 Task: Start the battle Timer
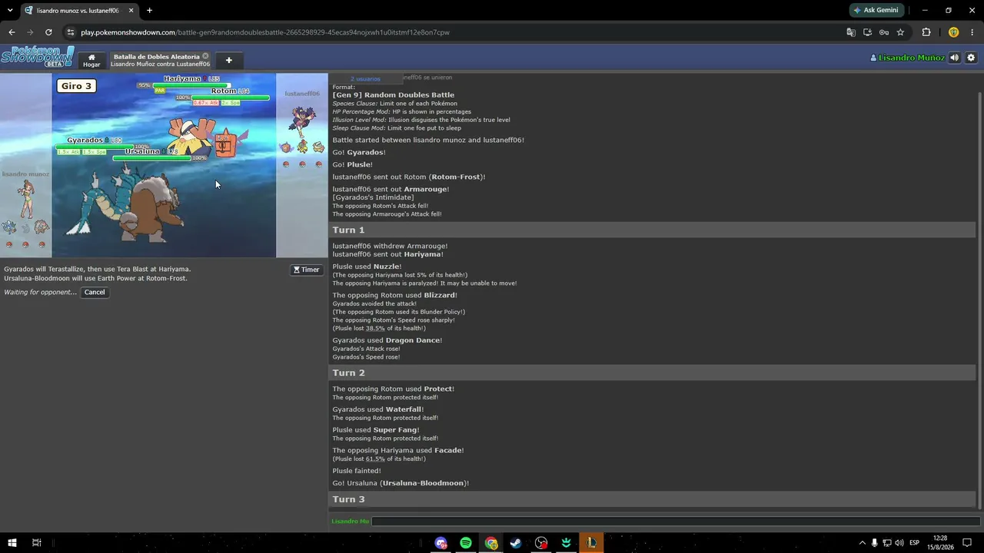[x=306, y=270]
